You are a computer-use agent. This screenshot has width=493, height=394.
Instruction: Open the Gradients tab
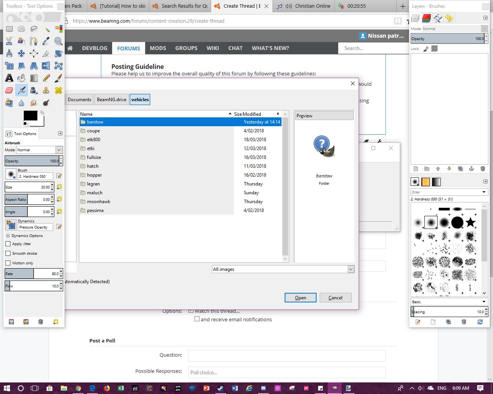click(x=436, y=182)
